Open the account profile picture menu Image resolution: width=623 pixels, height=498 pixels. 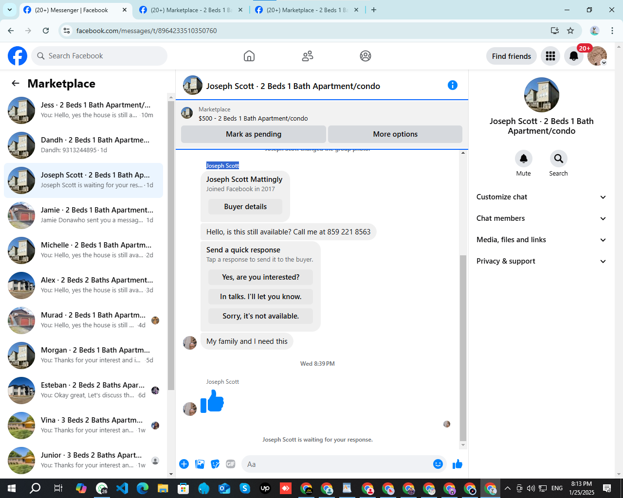(597, 56)
